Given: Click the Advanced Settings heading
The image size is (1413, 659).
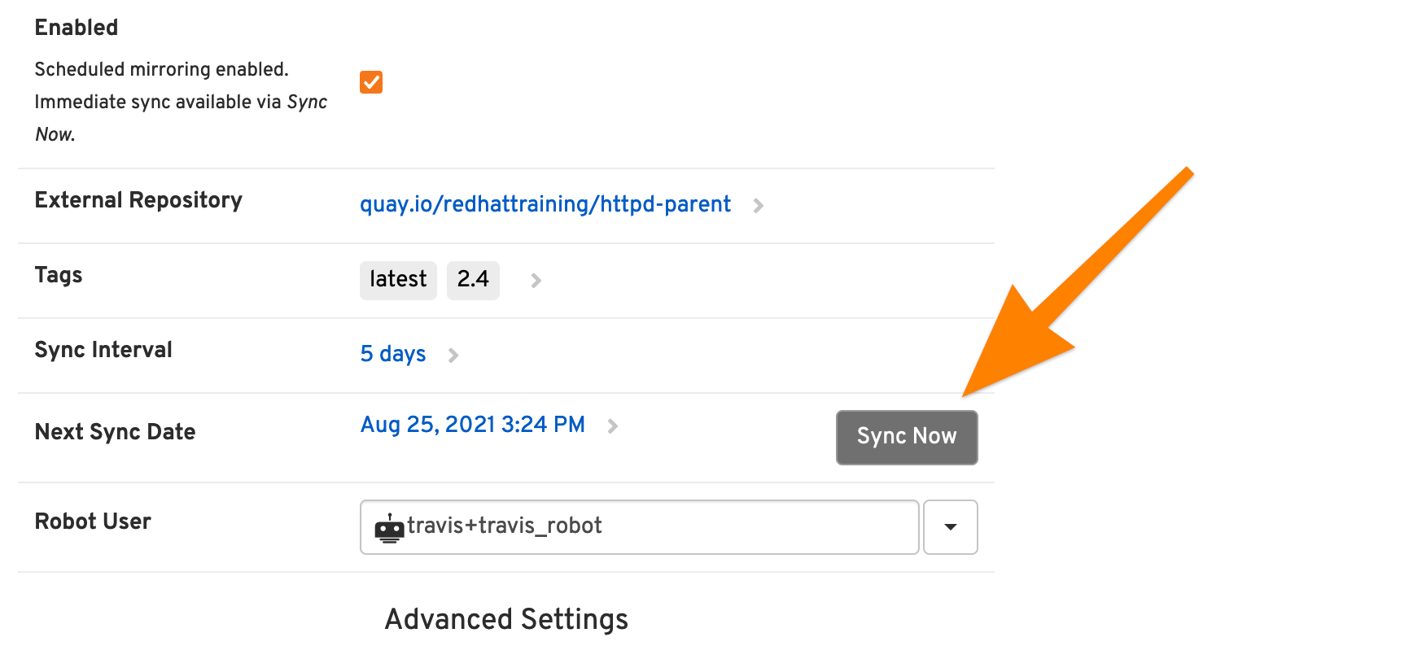Looking at the screenshot, I should click(506, 620).
